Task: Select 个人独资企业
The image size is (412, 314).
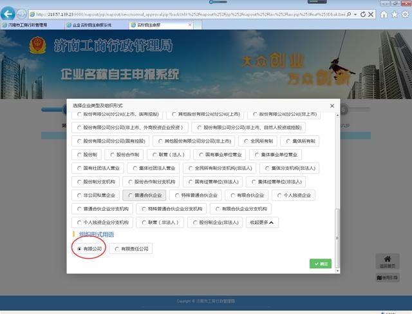Action: (294, 195)
